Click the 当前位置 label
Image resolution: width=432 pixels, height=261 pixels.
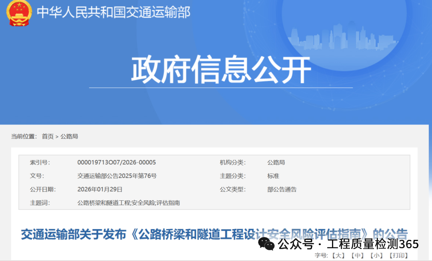[24, 136]
